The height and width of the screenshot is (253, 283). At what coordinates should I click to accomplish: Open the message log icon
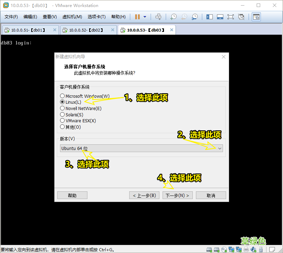(272, 249)
